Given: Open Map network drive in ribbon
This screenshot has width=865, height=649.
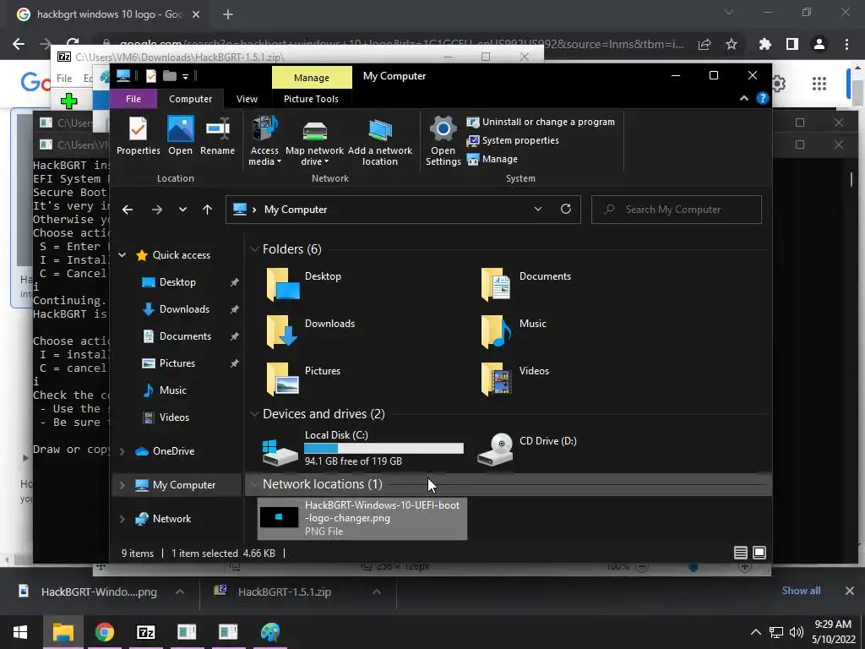Looking at the screenshot, I should [x=314, y=141].
